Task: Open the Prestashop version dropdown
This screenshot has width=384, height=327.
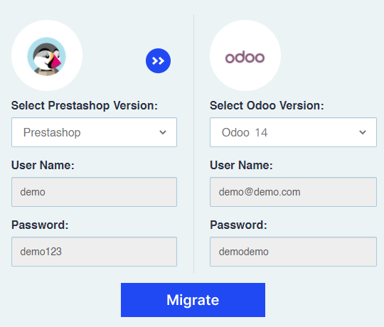Action: coord(94,132)
